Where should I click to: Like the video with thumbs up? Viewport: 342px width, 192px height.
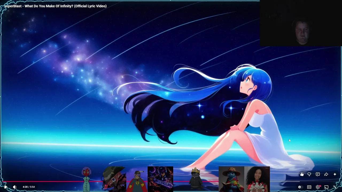302,174
